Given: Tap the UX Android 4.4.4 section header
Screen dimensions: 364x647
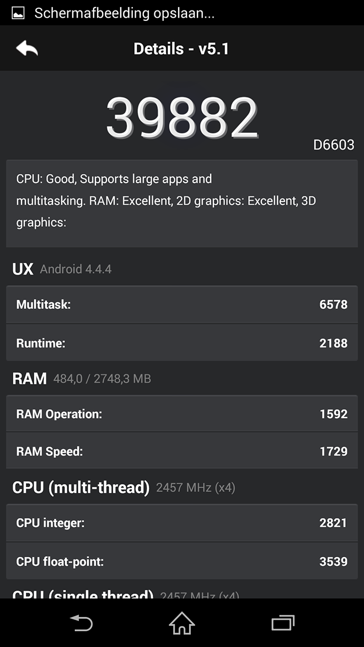Looking at the screenshot, I should (62, 269).
